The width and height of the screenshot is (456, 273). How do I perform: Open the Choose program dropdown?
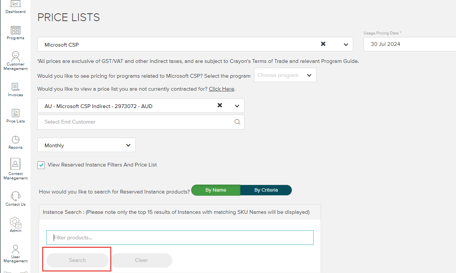point(285,75)
